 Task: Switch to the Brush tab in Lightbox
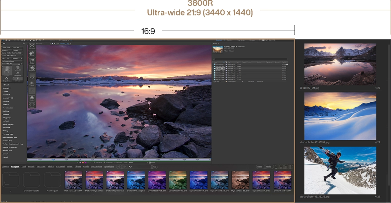[x=31, y=166]
